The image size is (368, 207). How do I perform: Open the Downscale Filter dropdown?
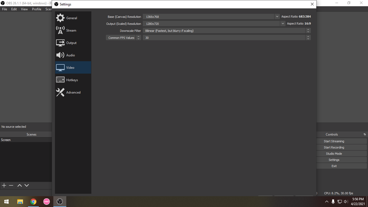227,30
